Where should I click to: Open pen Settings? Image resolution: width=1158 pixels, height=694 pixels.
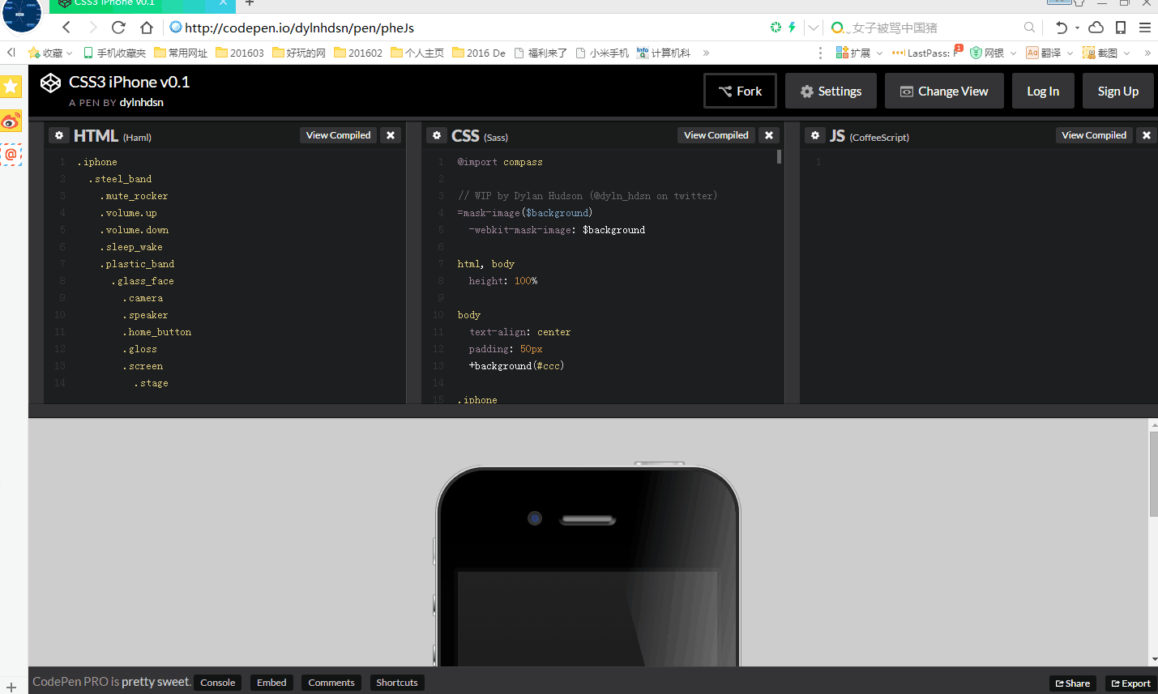[831, 91]
